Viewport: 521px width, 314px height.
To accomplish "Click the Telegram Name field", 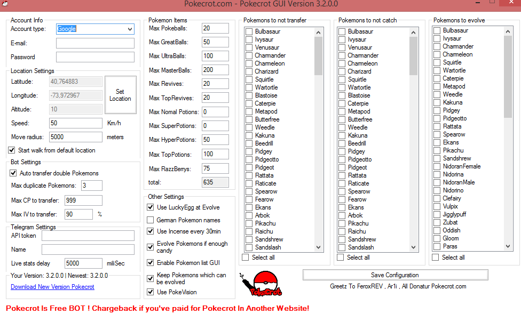I will coord(88,249).
